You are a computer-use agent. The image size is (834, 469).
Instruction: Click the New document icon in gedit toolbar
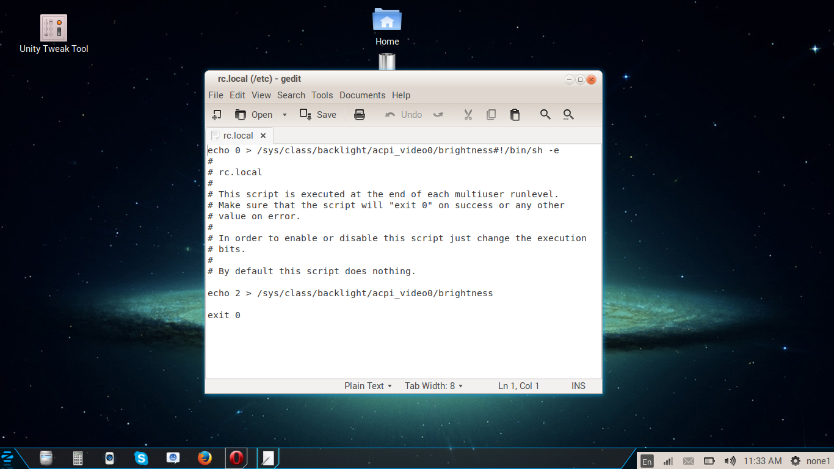217,115
